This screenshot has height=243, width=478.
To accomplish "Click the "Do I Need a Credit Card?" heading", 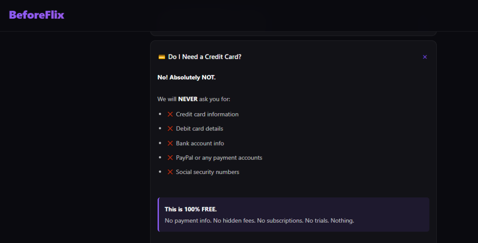I will point(204,57).
